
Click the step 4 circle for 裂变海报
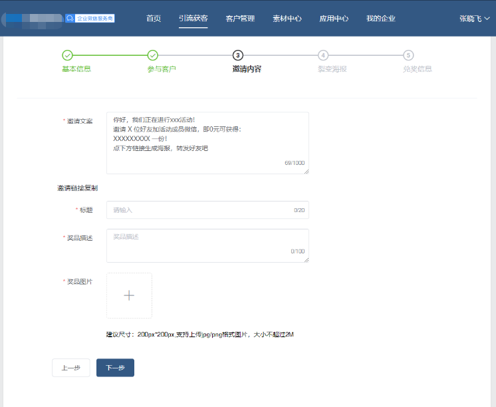point(323,55)
